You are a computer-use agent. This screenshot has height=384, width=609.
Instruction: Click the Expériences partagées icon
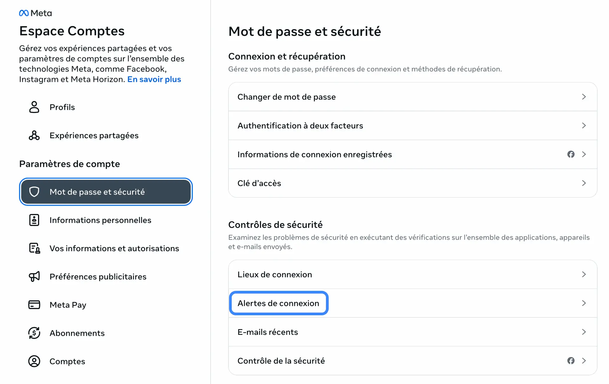pyautogui.click(x=34, y=135)
